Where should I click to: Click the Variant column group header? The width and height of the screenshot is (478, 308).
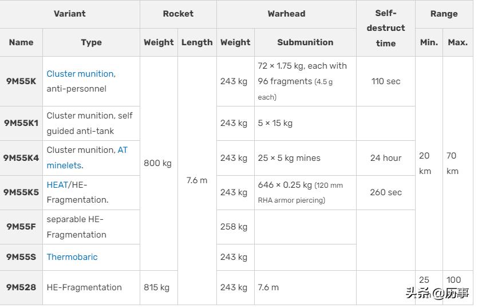(70, 14)
